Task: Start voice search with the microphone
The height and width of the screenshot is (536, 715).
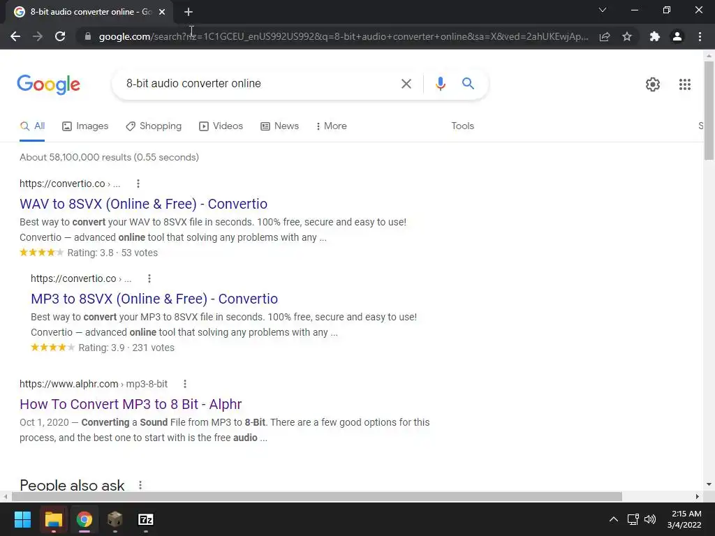Action: click(440, 84)
